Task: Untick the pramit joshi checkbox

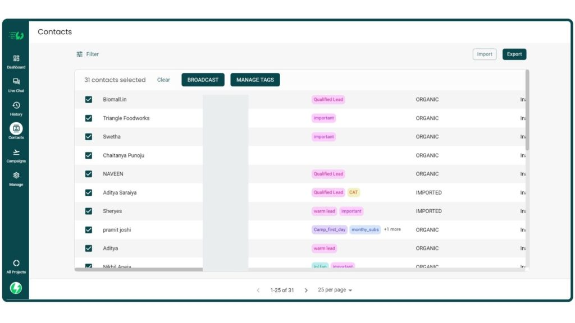Action: (89, 230)
